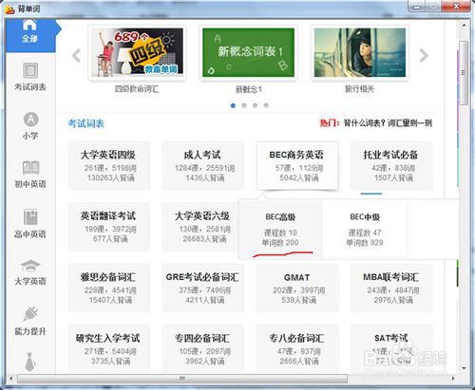Click the app logo icon in the title bar
Image resolution: width=475 pixels, height=390 pixels.
coord(10,9)
